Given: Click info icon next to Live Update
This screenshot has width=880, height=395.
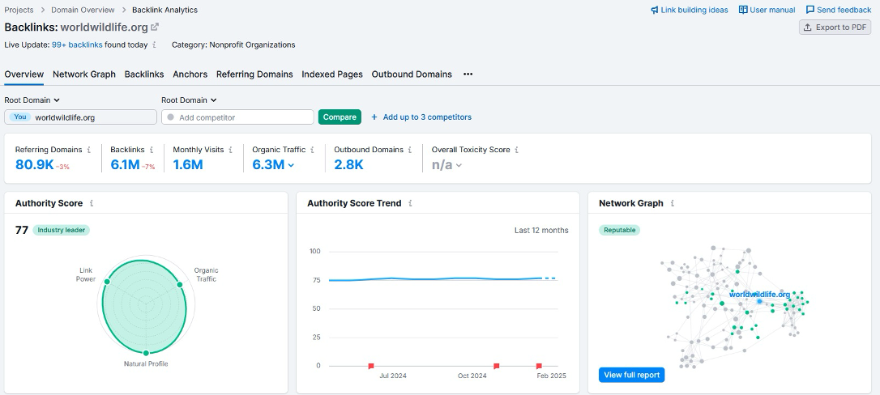Looking at the screenshot, I should pos(154,45).
